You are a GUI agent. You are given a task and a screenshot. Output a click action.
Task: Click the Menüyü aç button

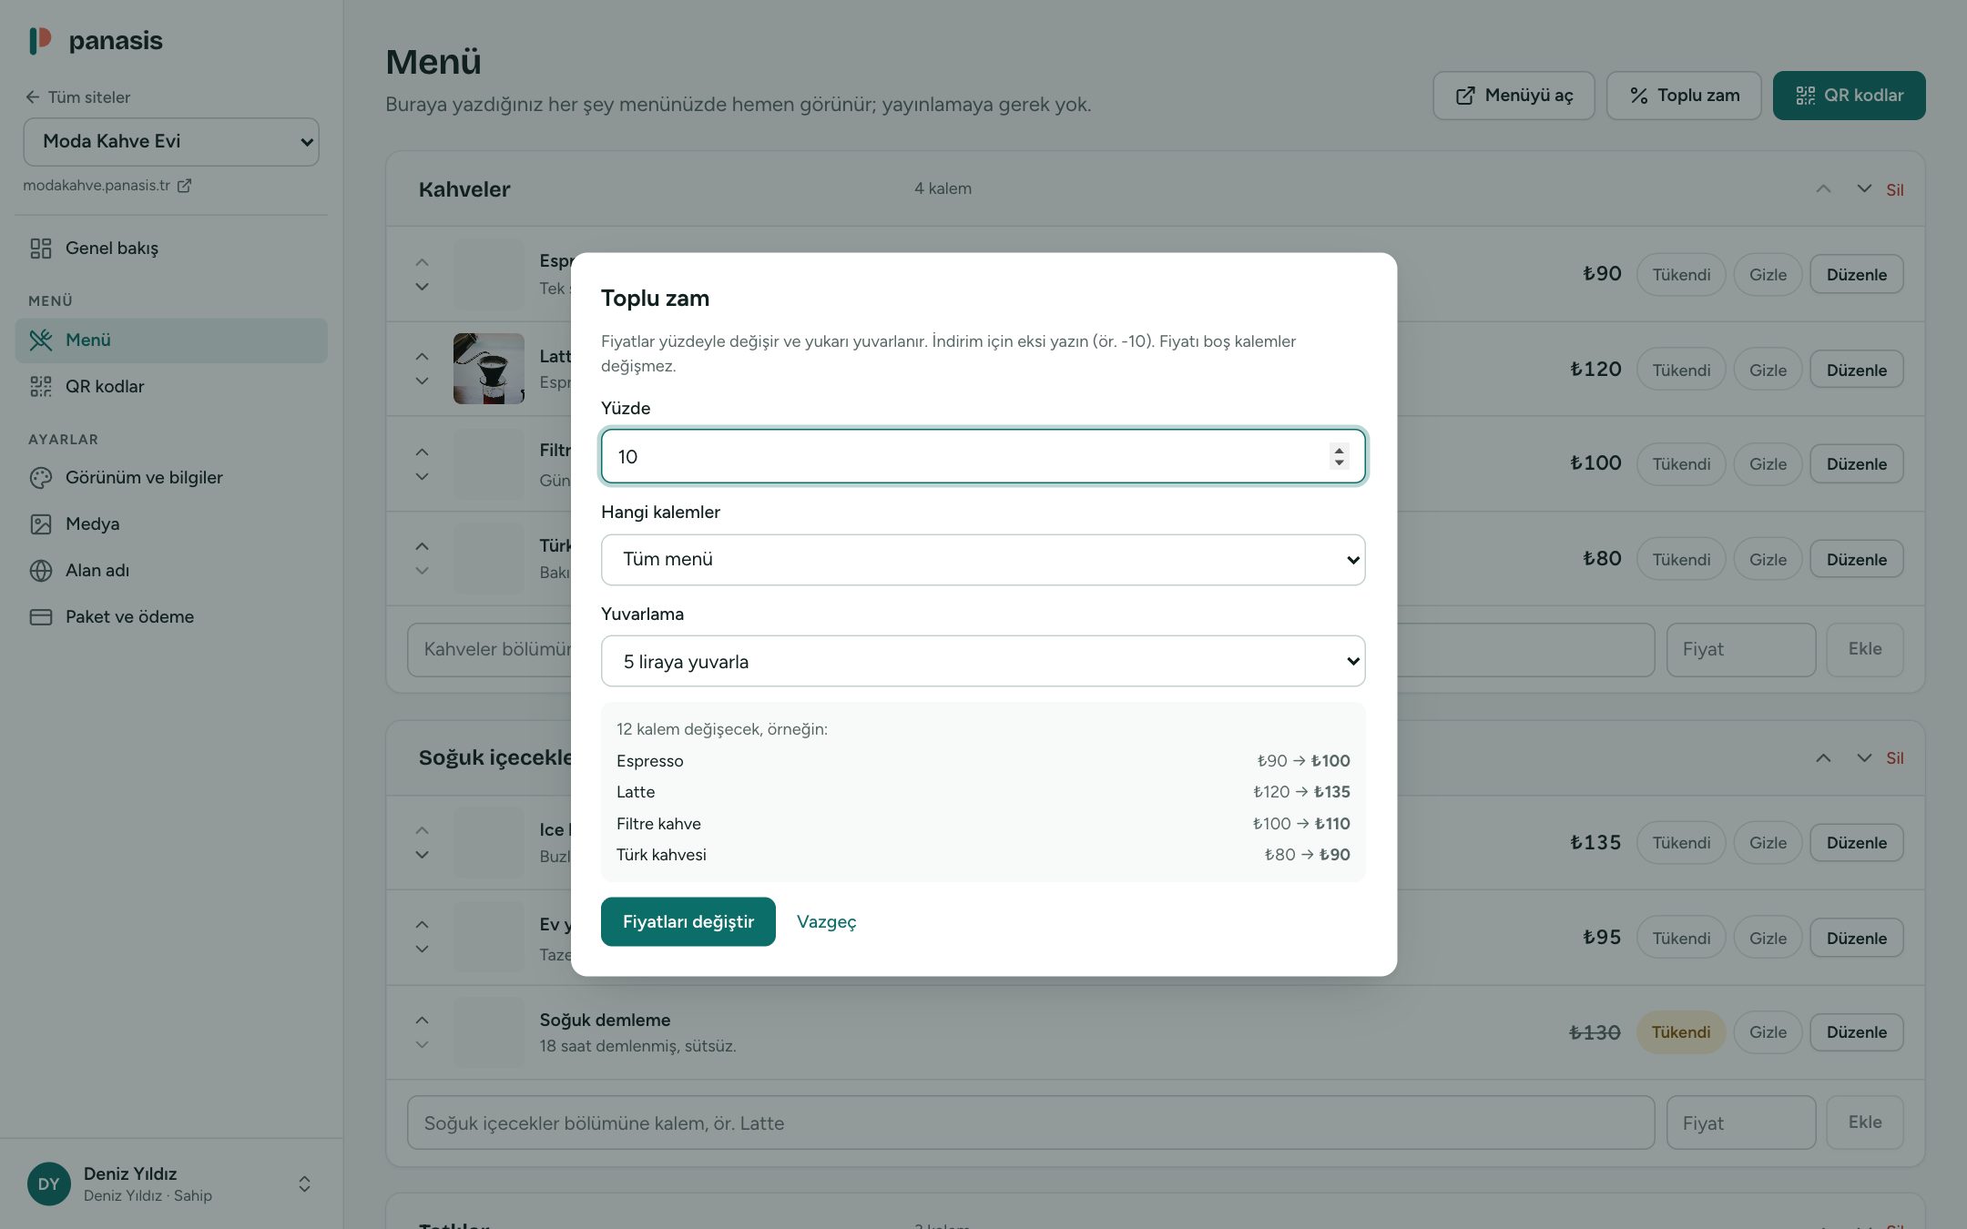[x=1513, y=96]
